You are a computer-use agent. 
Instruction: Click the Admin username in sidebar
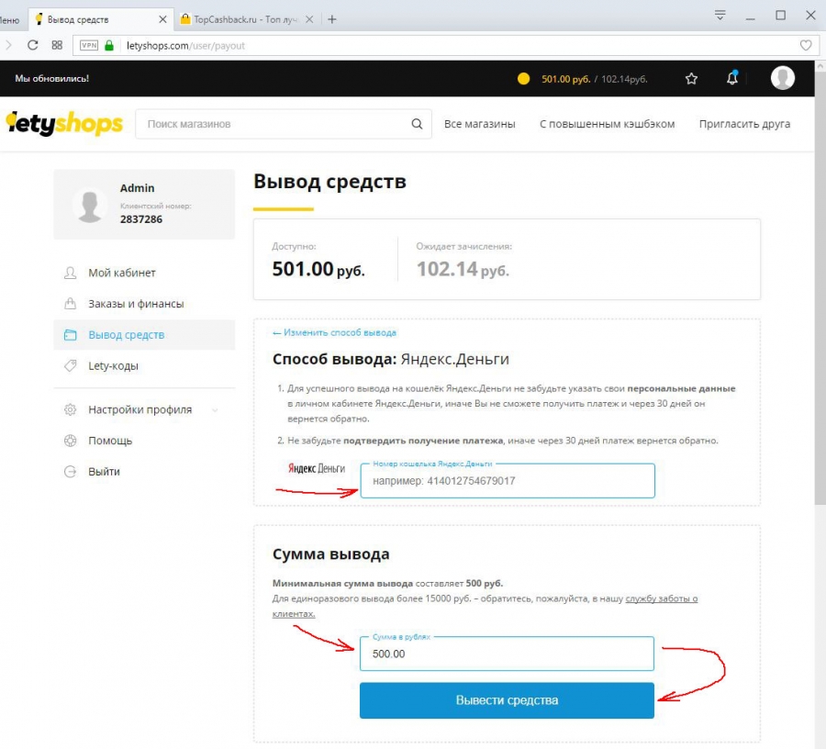[x=137, y=188]
